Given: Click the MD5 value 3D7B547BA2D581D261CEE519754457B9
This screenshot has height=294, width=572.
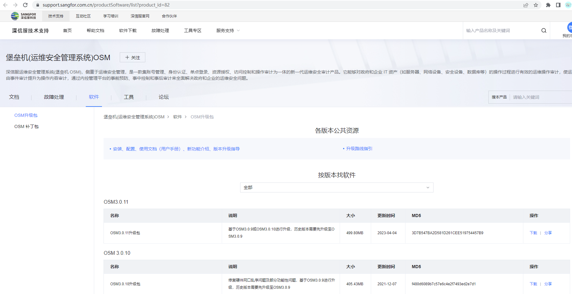Looking at the screenshot, I should click(x=448, y=233).
